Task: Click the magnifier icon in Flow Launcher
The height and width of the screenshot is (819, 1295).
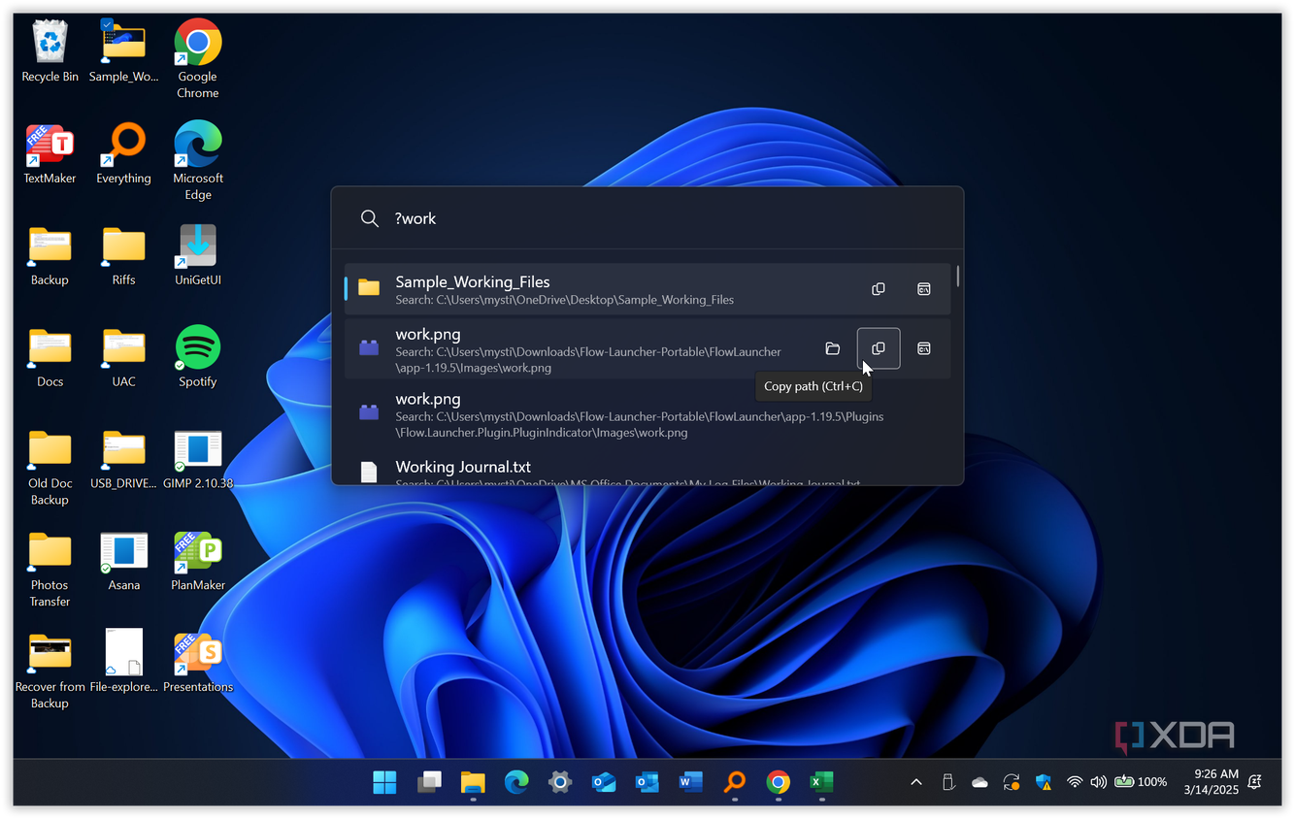Action: 370,219
